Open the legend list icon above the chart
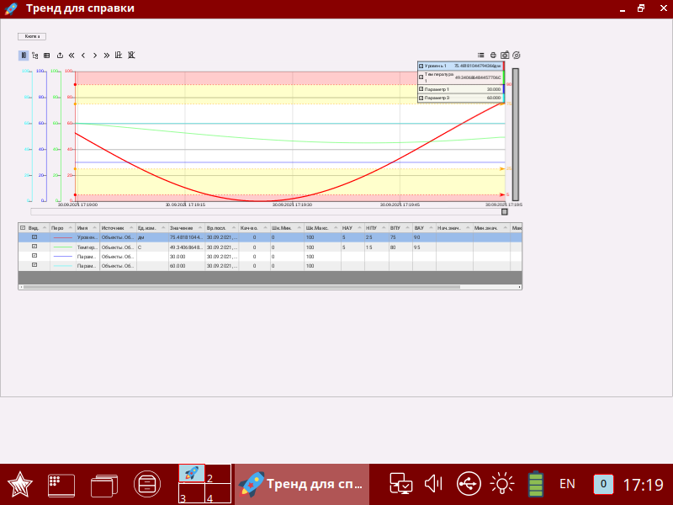 (481, 56)
